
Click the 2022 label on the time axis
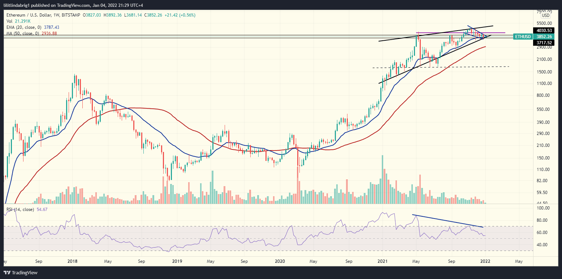click(x=485, y=261)
